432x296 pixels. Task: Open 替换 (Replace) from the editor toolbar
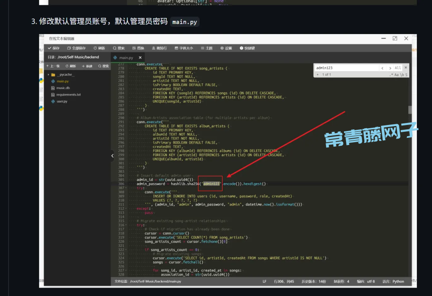138,48
